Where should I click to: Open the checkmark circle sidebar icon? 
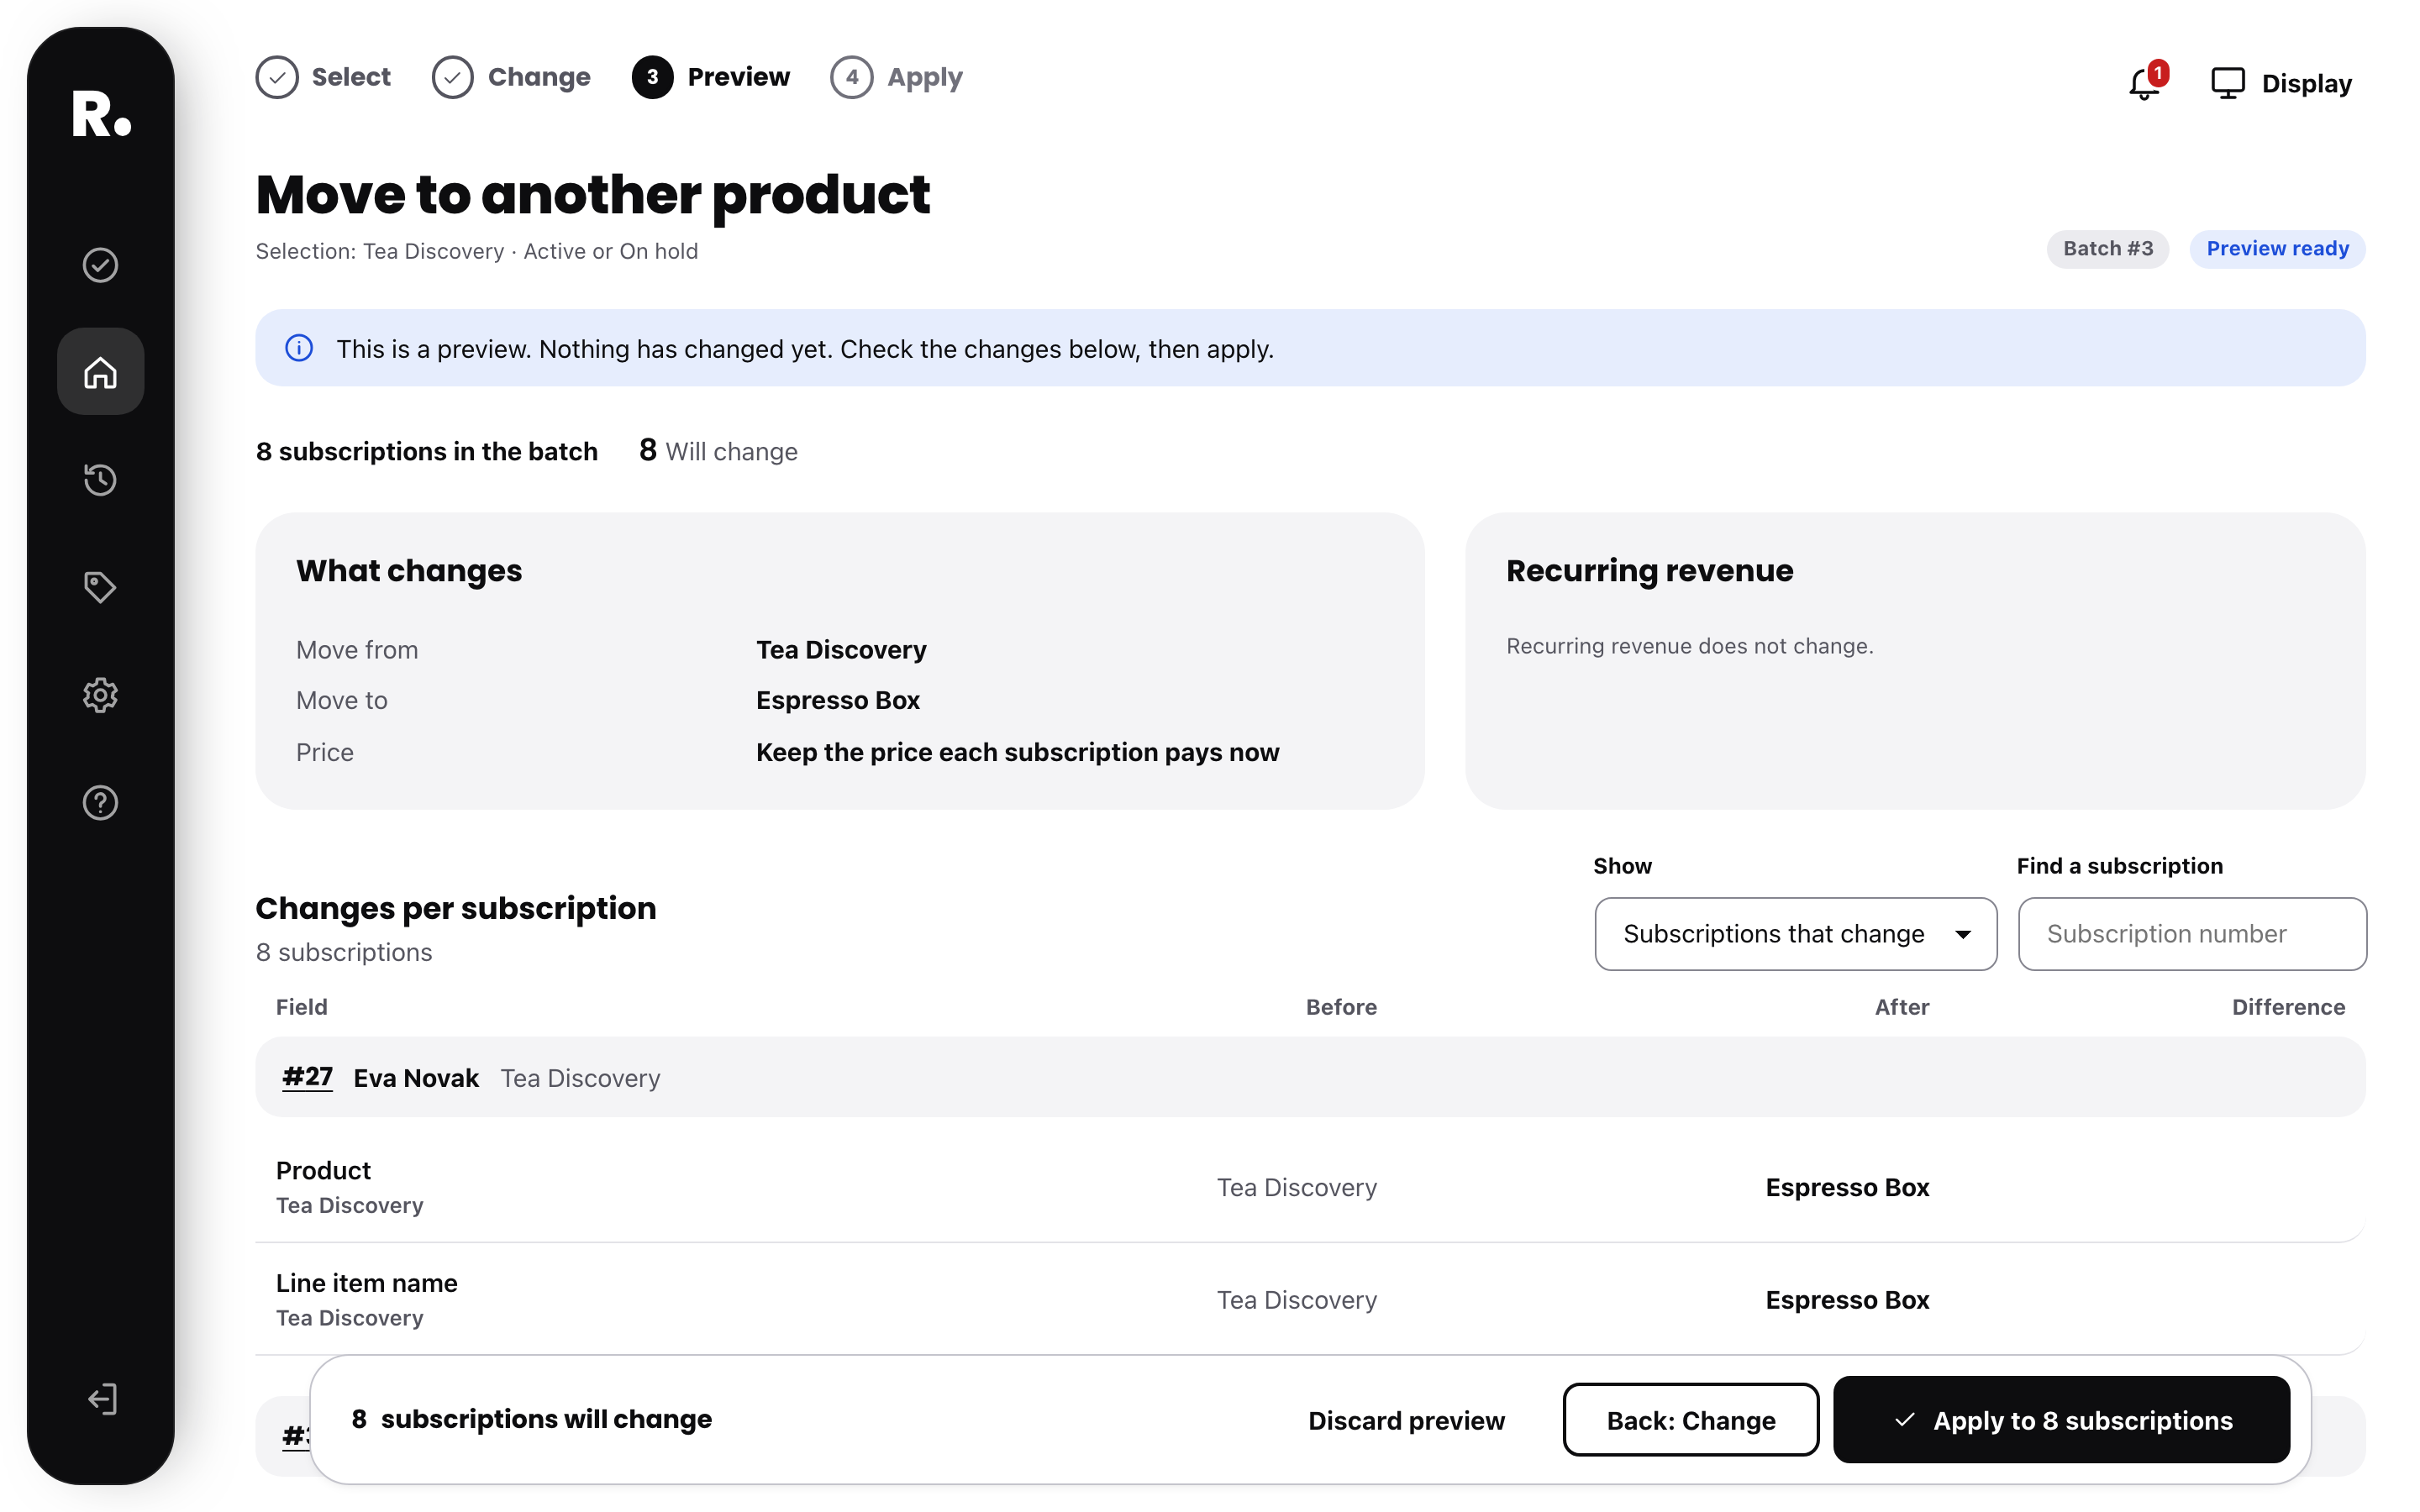[100, 265]
